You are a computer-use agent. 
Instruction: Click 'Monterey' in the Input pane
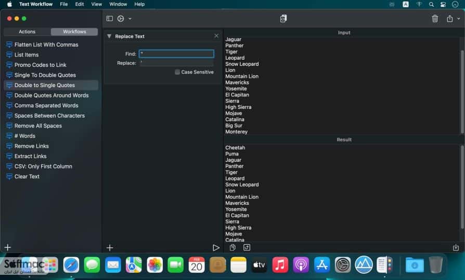pos(236,132)
